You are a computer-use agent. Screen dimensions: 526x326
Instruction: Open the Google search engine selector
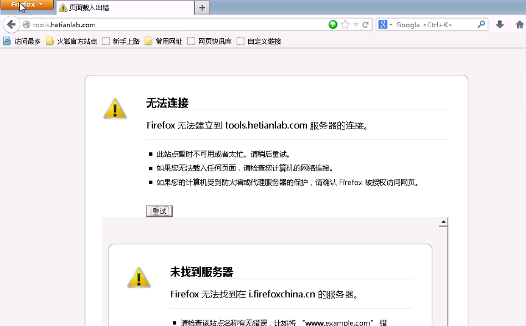tap(385, 24)
